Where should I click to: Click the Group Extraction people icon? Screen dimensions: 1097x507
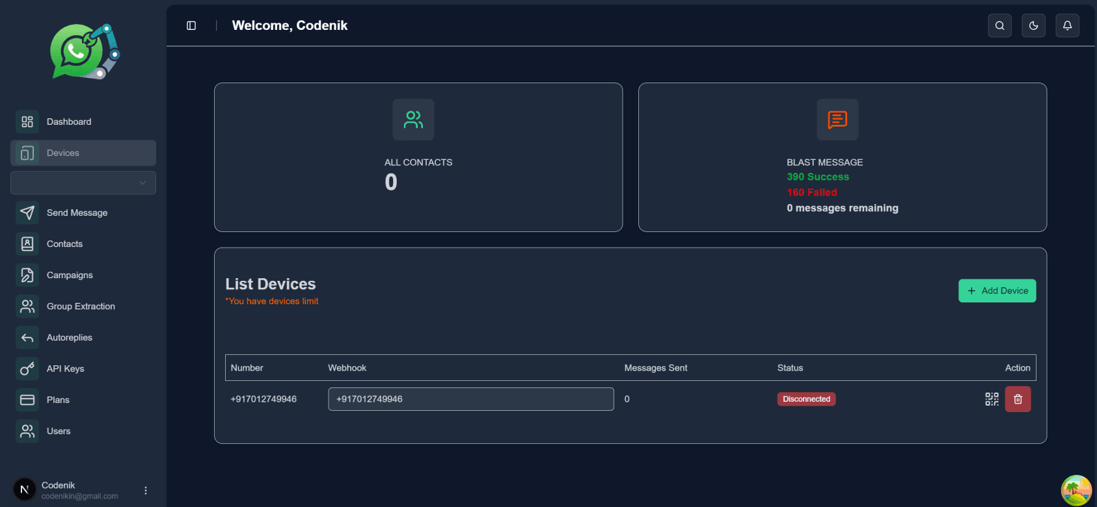tap(27, 306)
